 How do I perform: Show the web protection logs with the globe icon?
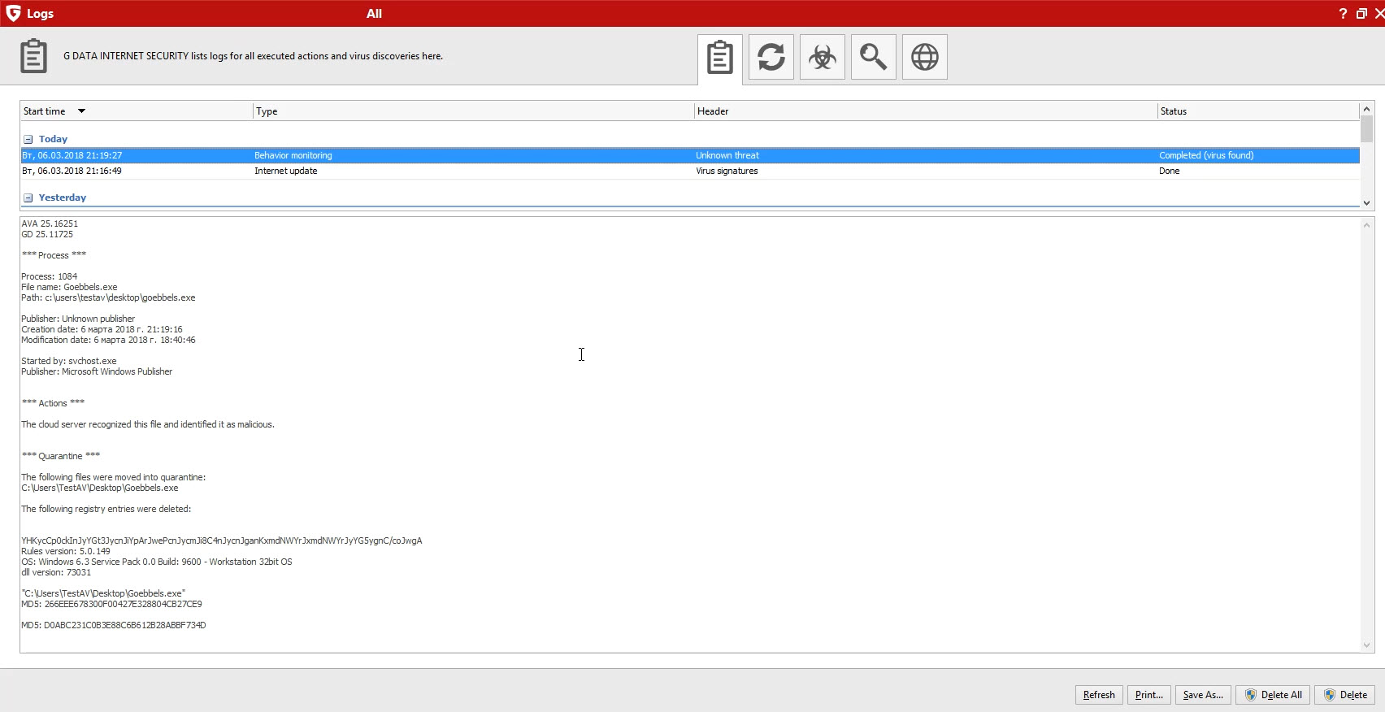pyautogui.click(x=925, y=57)
